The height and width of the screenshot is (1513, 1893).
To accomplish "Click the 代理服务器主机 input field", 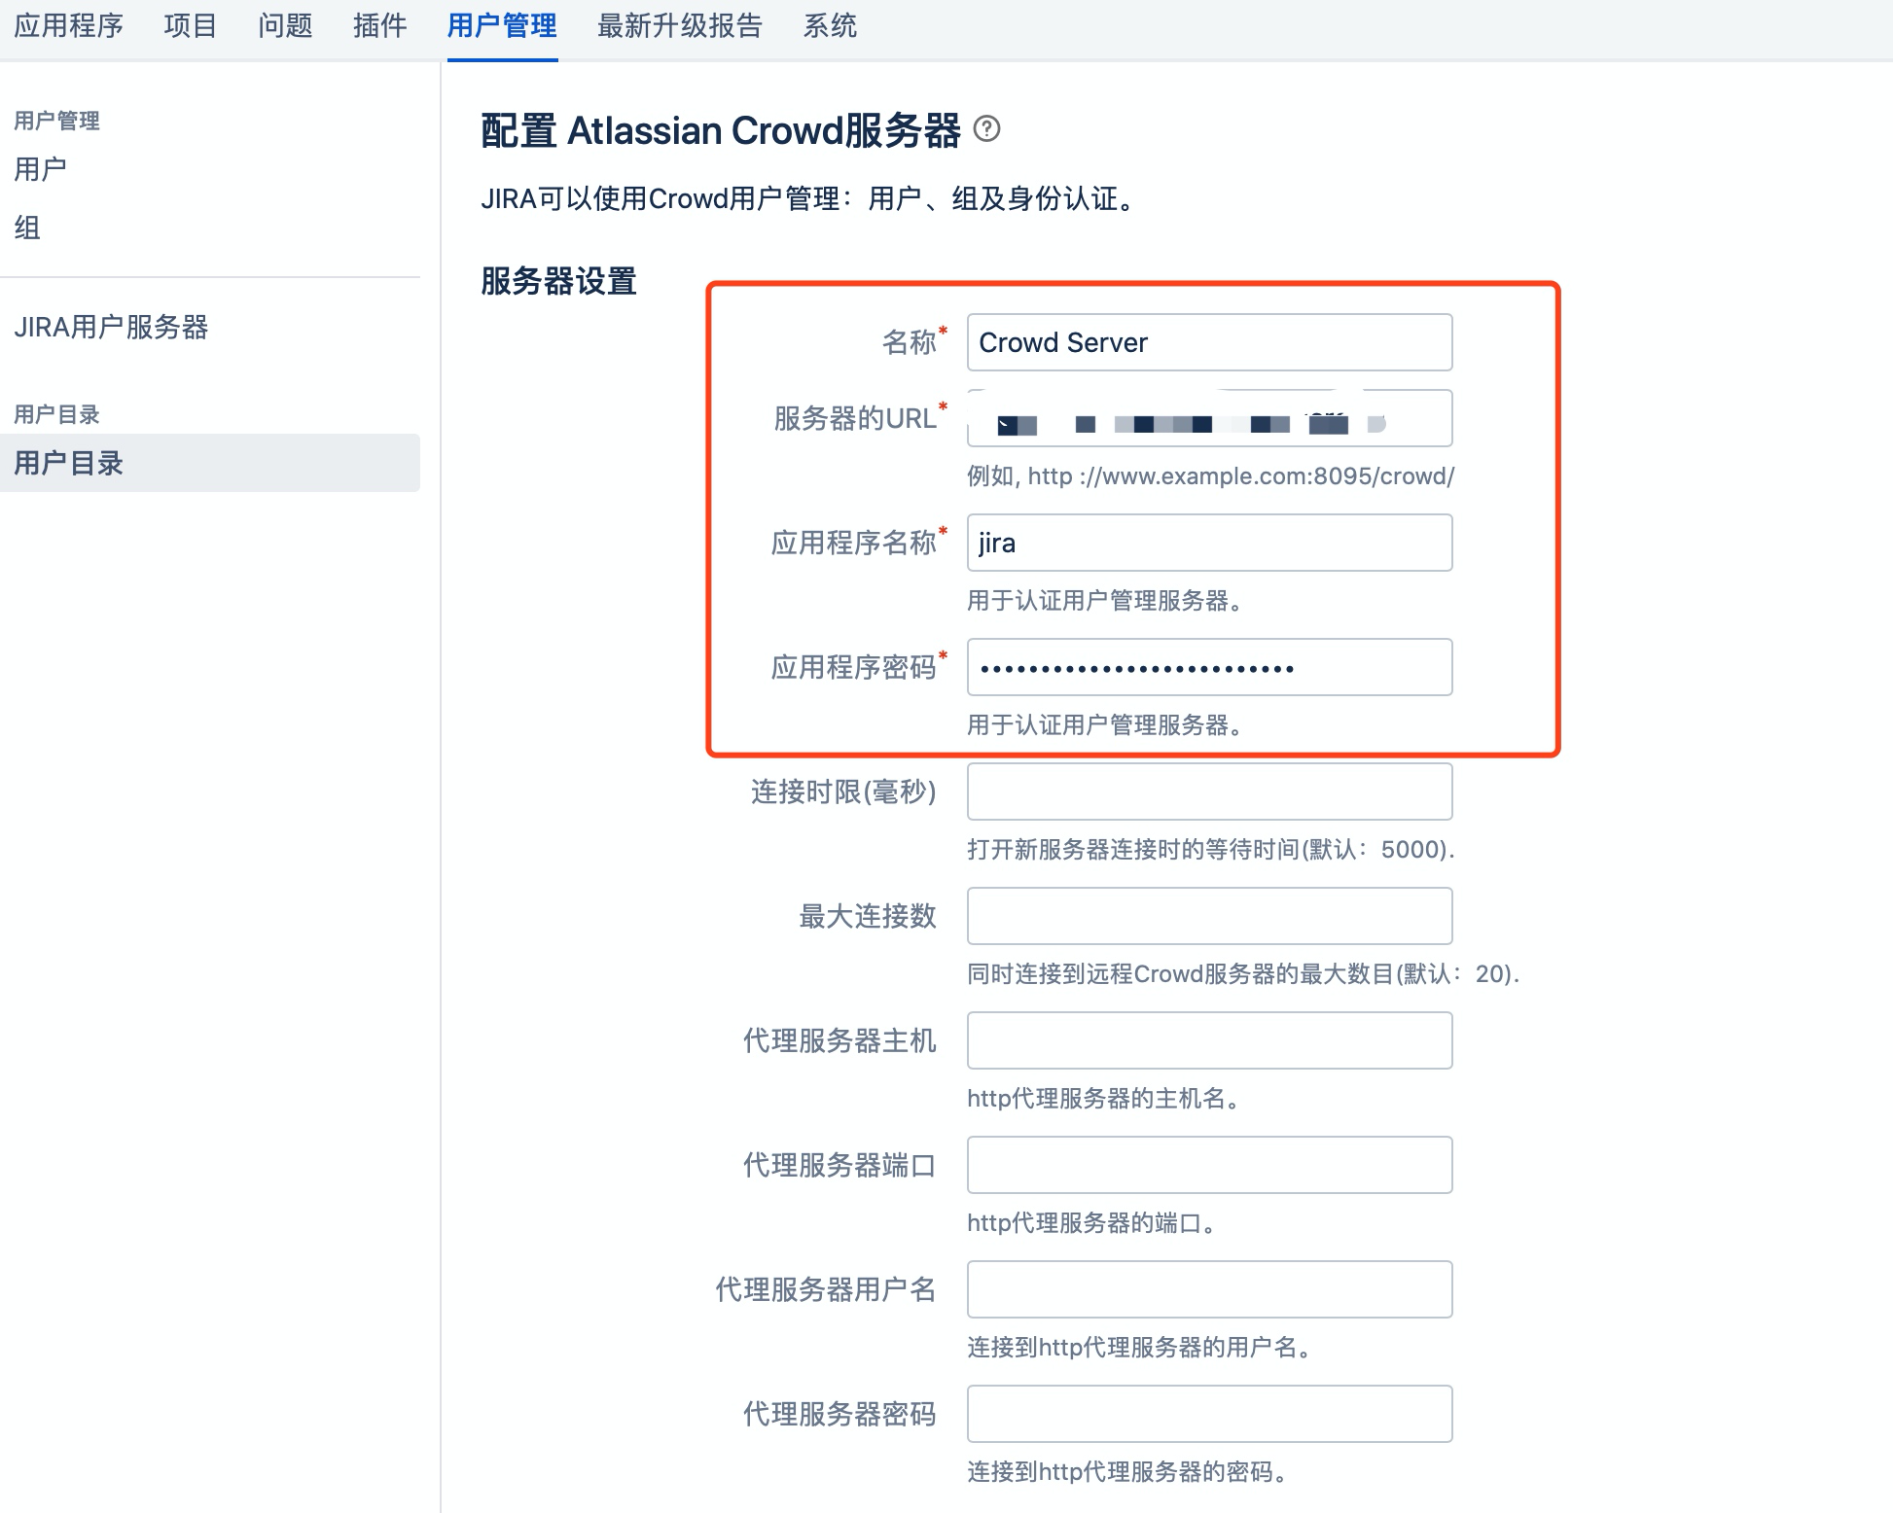I will [x=1208, y=1040].
